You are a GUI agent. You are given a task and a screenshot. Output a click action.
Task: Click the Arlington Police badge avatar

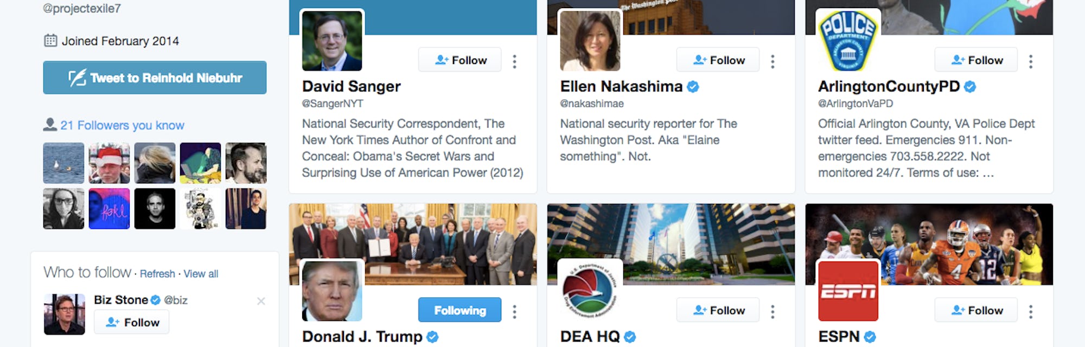(x=848, y=40)
